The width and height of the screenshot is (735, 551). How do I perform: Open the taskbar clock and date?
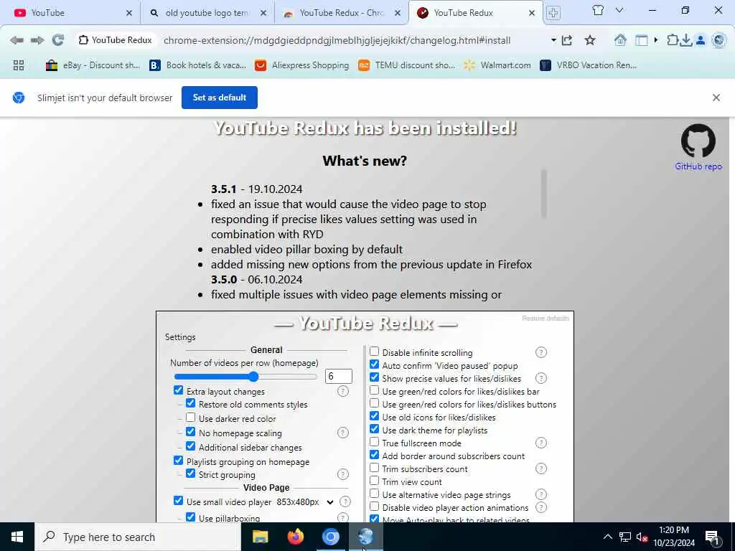[673, 537]
